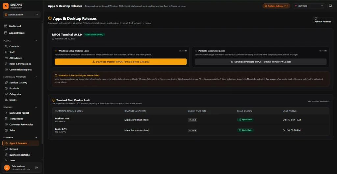337x174 pixels.
Task: Download the Portable executable
Action: [x=261, y=62]
